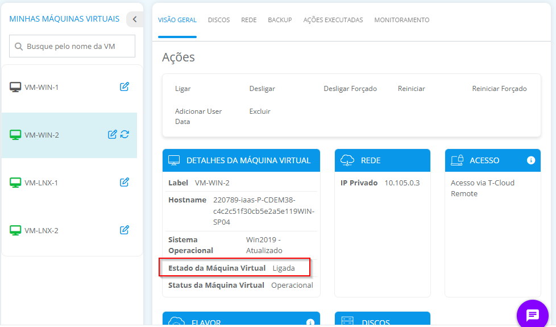Click the magnifier icon in search box

coord(18,47)
